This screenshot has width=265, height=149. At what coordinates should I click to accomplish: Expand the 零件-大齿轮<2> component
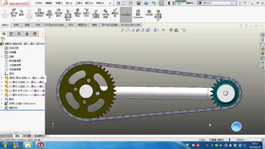(x=2, y=82)
